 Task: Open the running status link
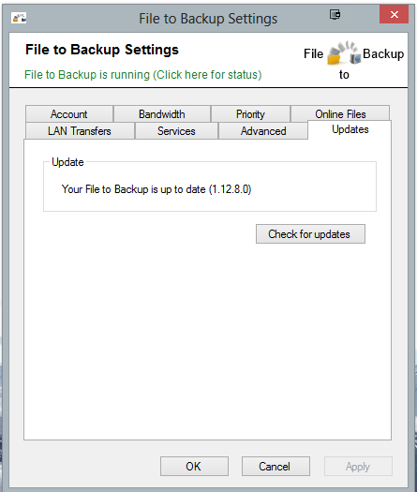(143, 75)
